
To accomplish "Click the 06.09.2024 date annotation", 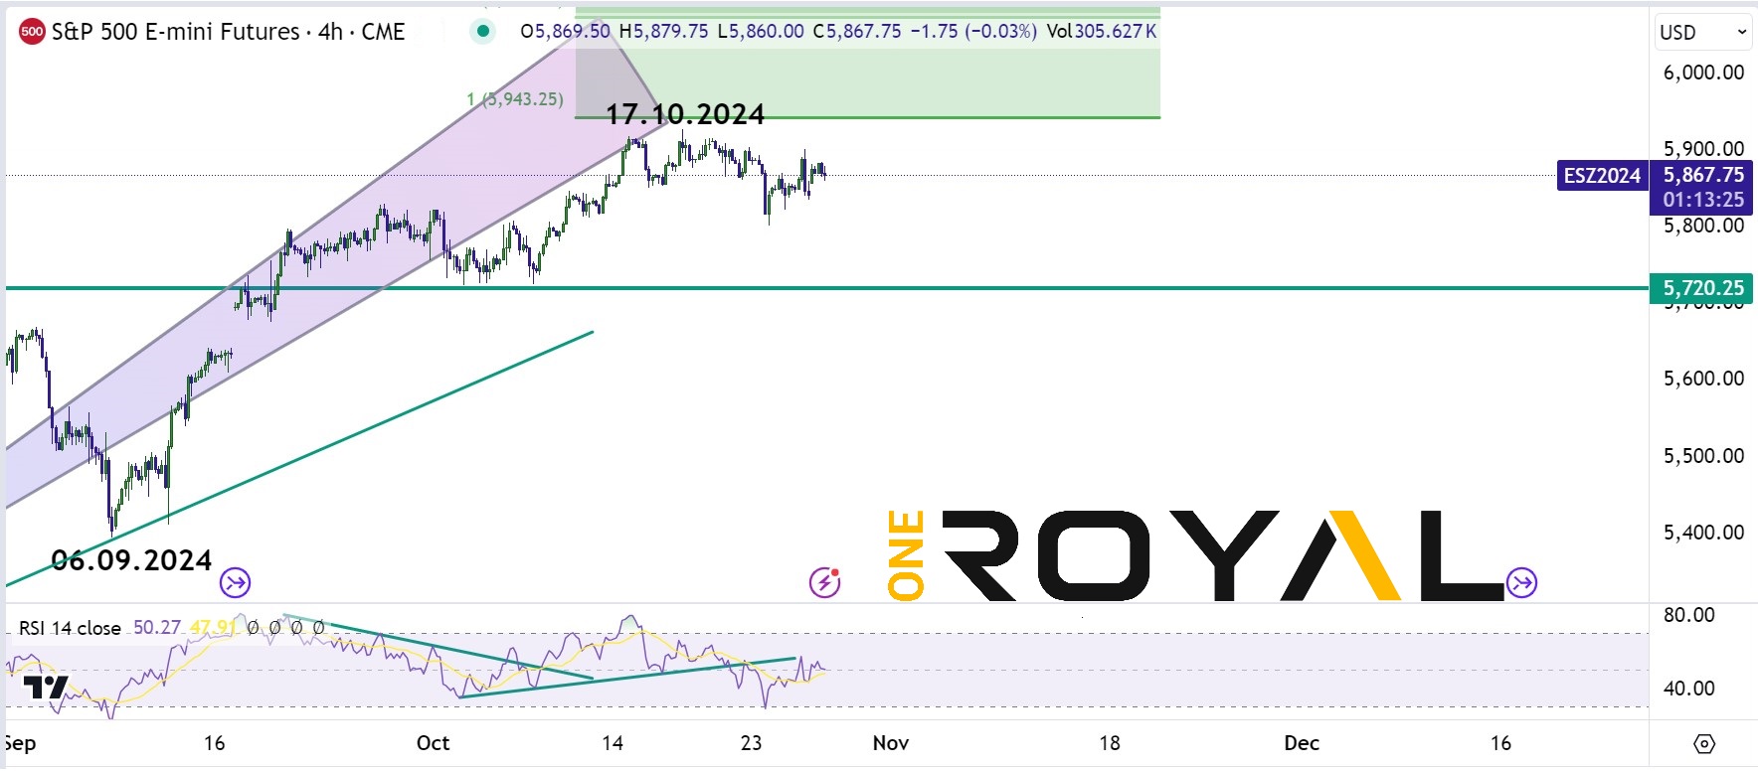I will [x=131, y=560].
